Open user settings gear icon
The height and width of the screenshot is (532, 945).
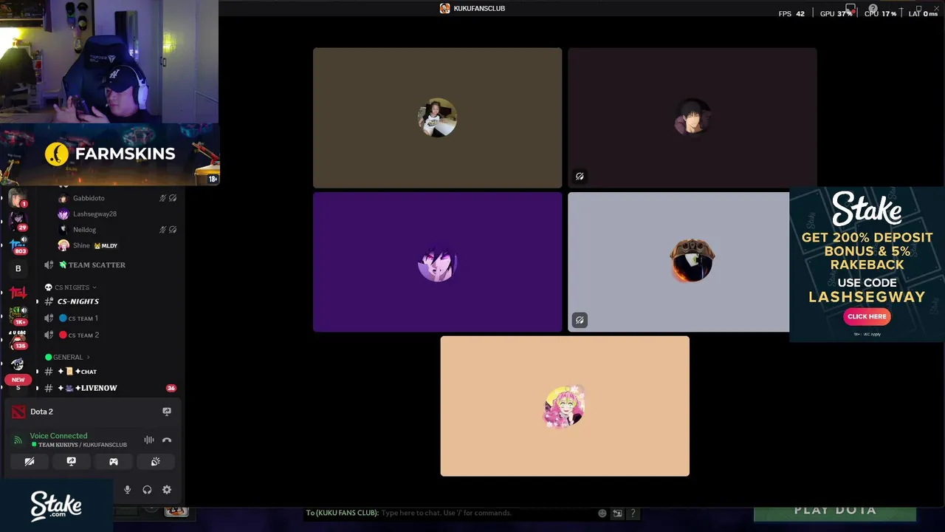click(167, 489)
